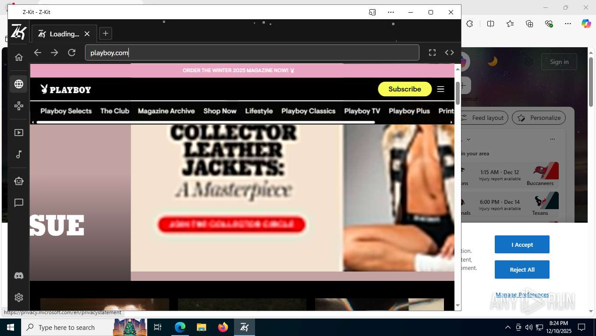The width and height of the screenshot is (596, 336).
Task: Click the Order the Winter 2025 Magazine banner
Action: point(238,70)
